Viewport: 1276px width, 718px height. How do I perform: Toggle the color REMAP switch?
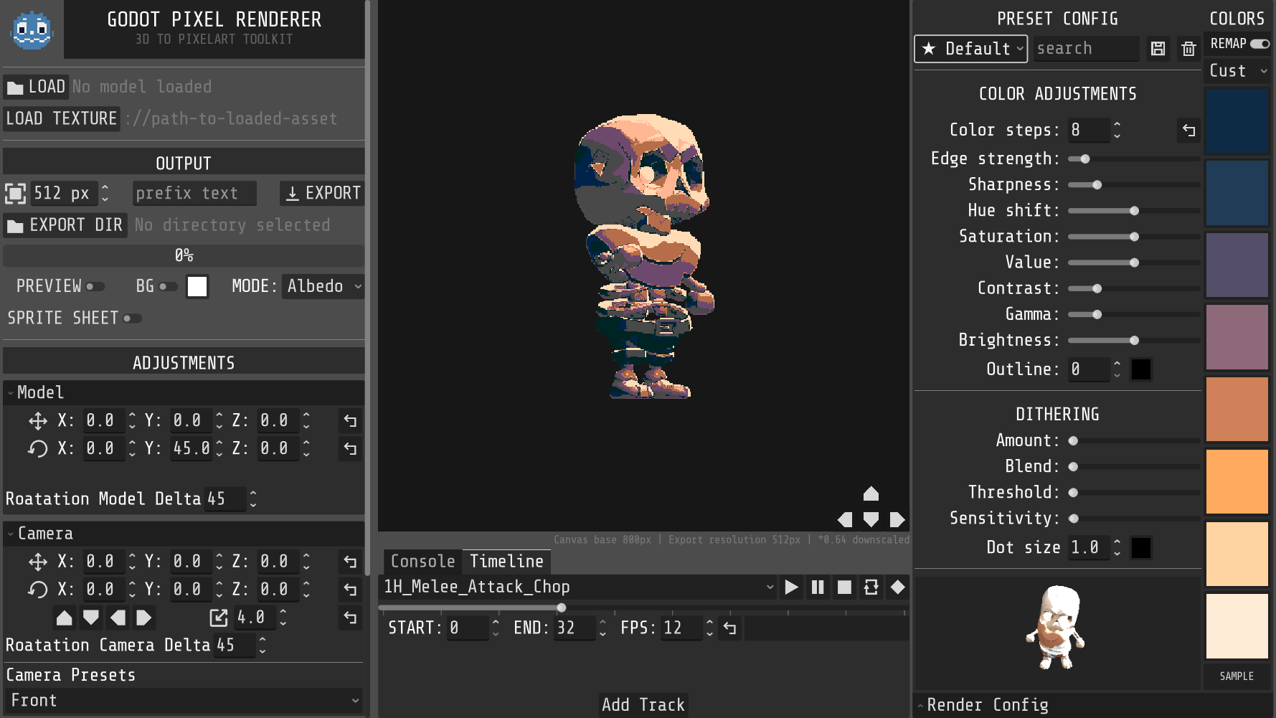(x=1260, y=44)
